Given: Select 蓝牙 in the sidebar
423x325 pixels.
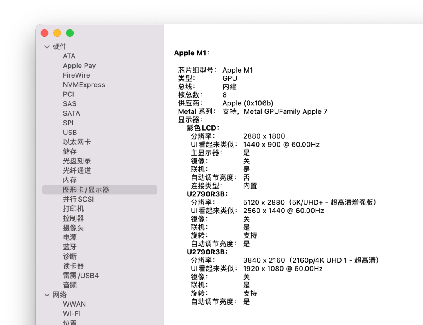Looking at the screenshot, I should point(70,247).
